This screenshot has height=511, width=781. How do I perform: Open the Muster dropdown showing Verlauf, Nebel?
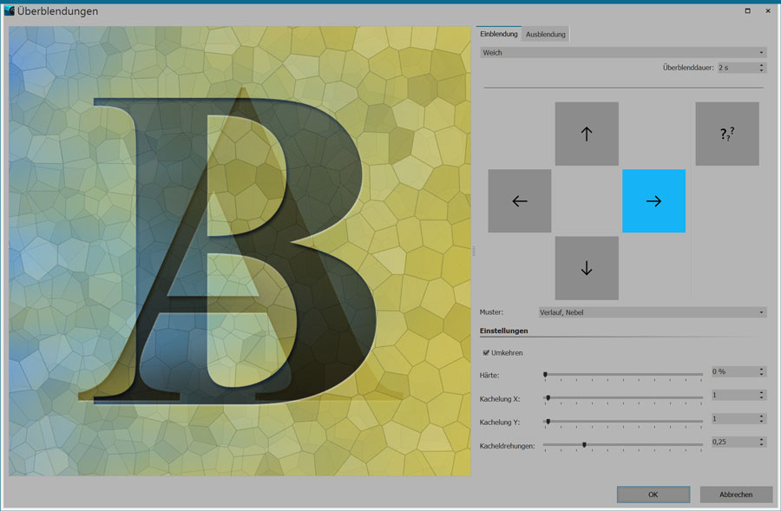(653, 312)
